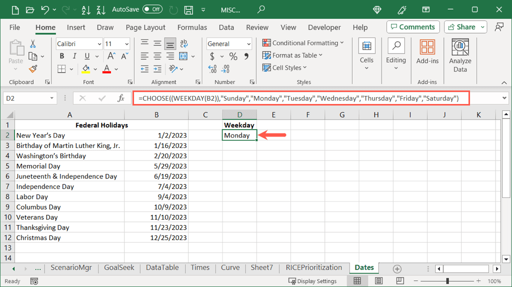
Task: Click the Merge & Center icon
Action: point(183,56)
